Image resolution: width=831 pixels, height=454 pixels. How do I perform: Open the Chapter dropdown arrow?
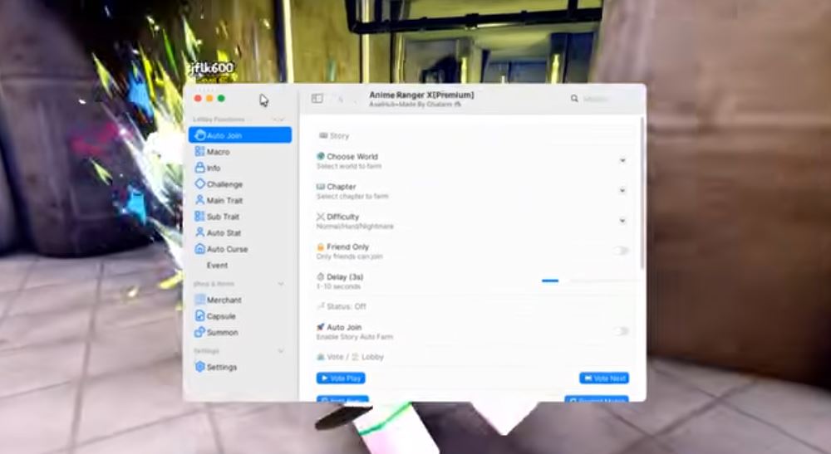[x=622, y=191]
